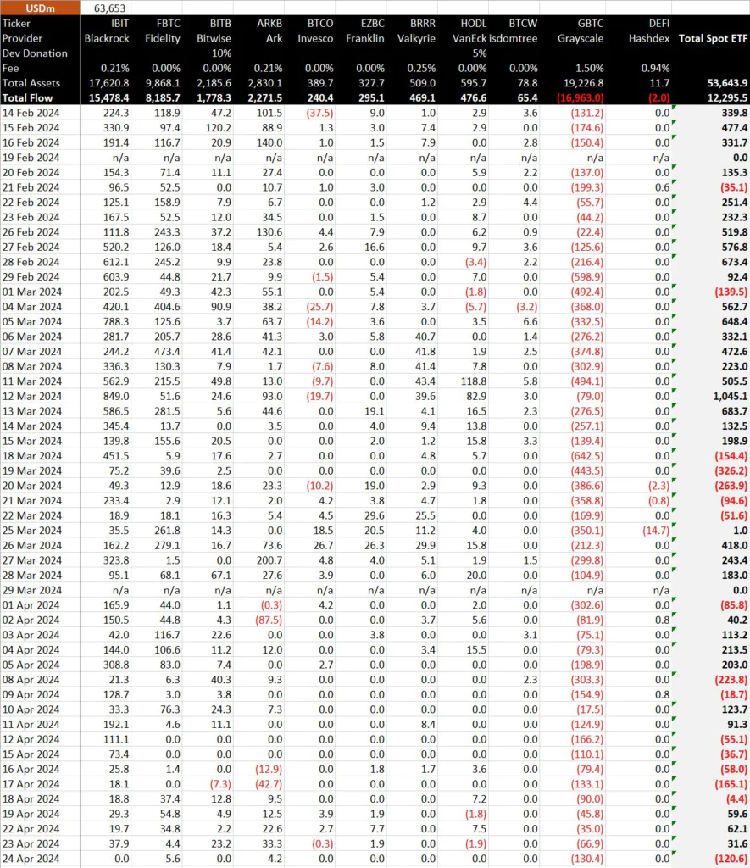This screenshot has width=750, height=868.
Task: Click EZBC value 29.6 on 22 Mar
Action: click(x=374, y=515)
